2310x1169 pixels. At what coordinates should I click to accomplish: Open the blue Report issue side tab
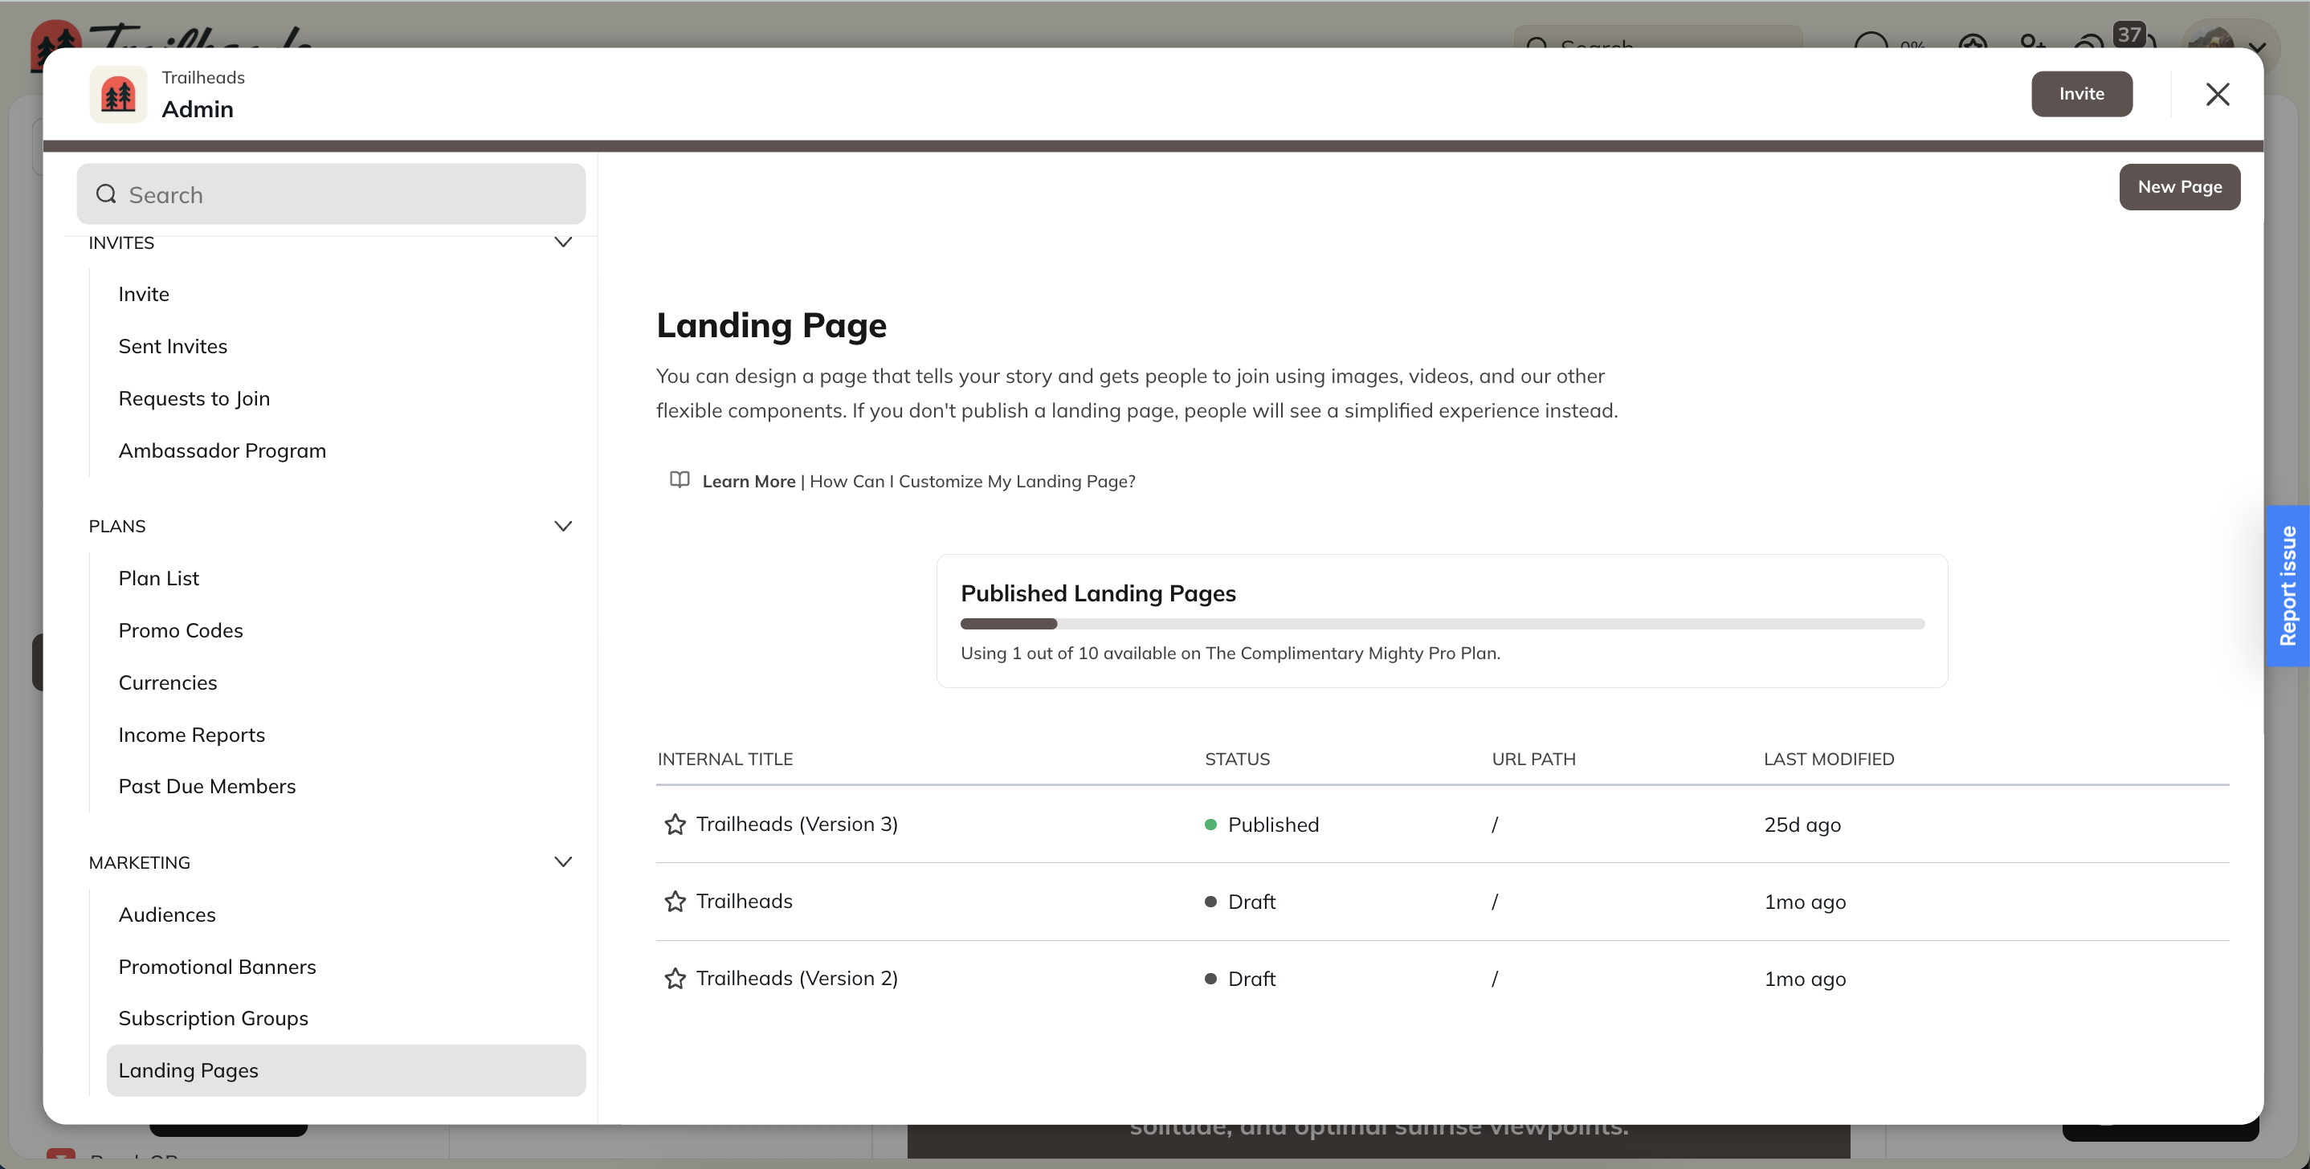(2287, 585)
